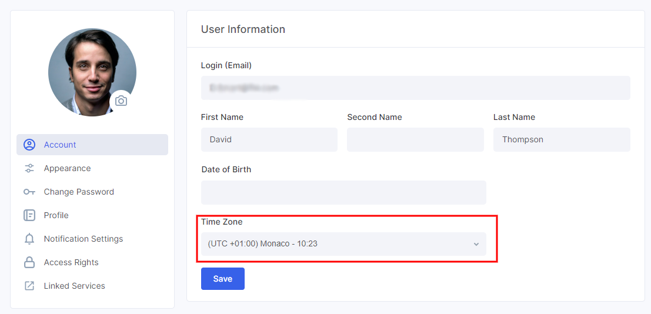Open the Time Zone dropdown
The height and width of the screenshot is (314, 651).
coord(343,244)
